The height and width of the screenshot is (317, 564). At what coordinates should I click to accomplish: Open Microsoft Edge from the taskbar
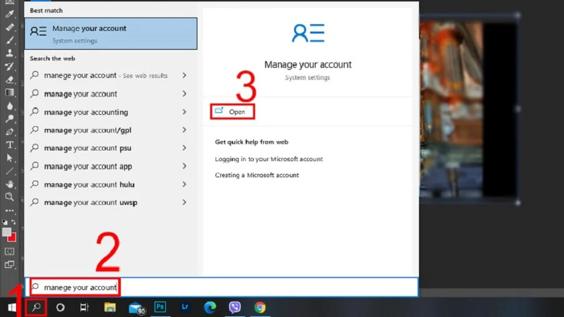(x=210, y=308)
